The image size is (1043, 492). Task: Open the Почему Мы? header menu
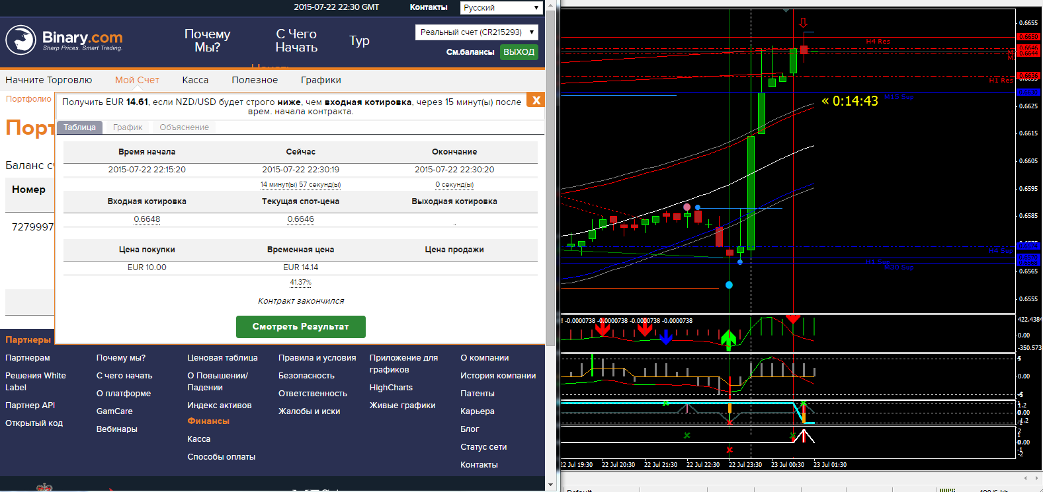coord(207,40)
